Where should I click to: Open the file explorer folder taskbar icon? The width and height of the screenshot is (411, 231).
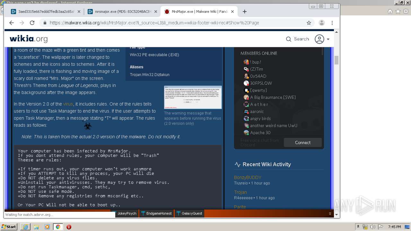tap(36, 227)
